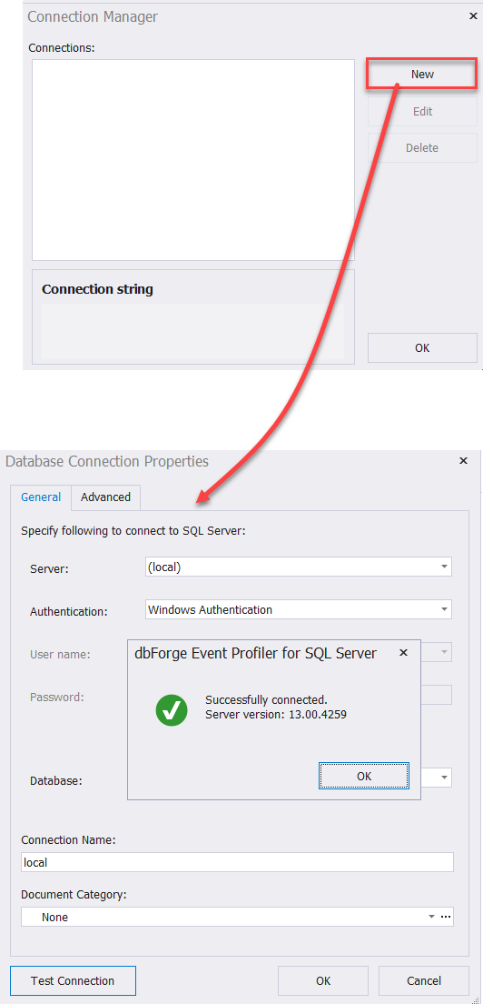
Task: Click inside the Connection Name field
Action: (237, 862)
